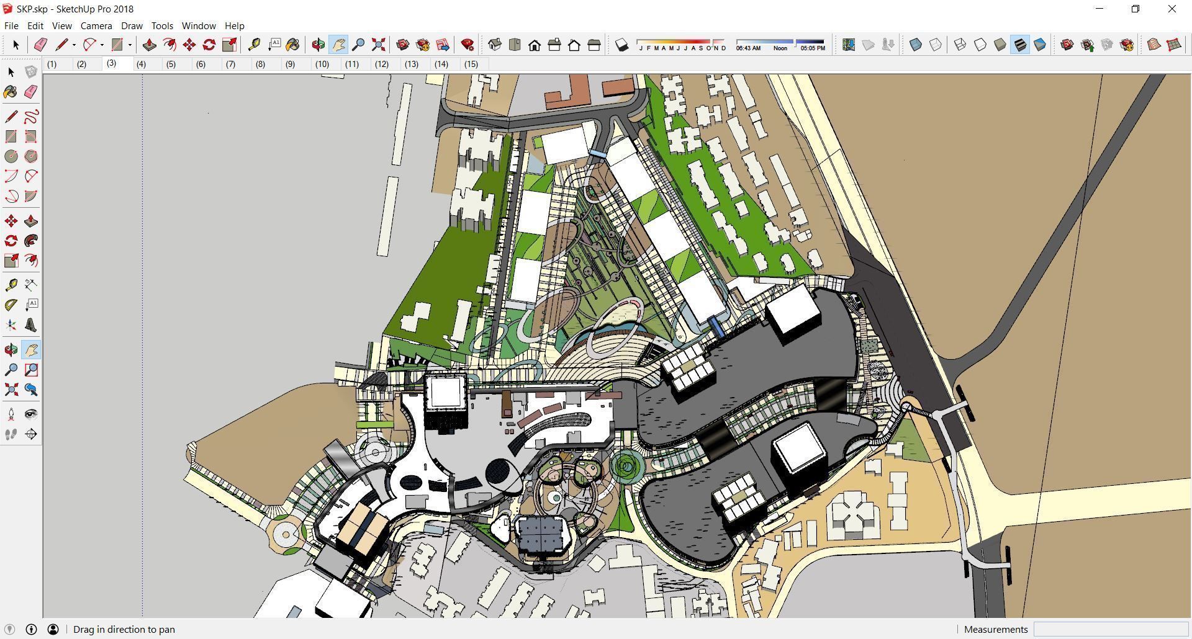The width and height of the screenshot is (1192, 639).
Task: Select the Protractor tool in left toolbar
Action: (11, 305)
